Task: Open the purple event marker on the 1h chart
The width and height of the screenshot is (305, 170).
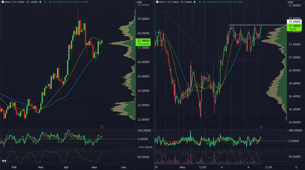Action: [x=261, y=127]
